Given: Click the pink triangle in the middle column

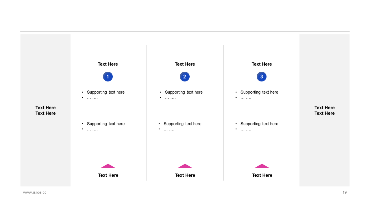Looking at the screenshot, I should coord(185,166).
